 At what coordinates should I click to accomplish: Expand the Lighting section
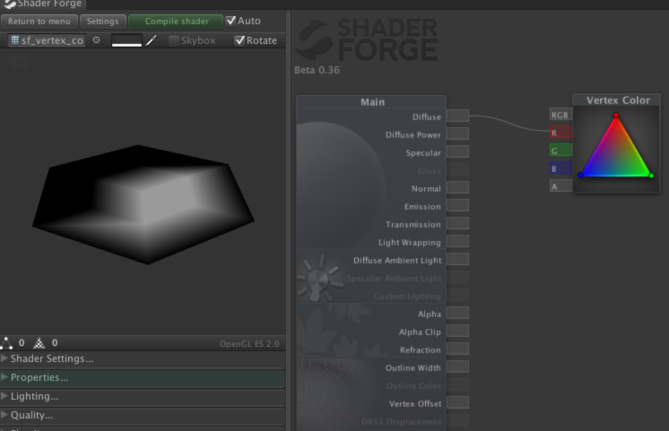143,396
